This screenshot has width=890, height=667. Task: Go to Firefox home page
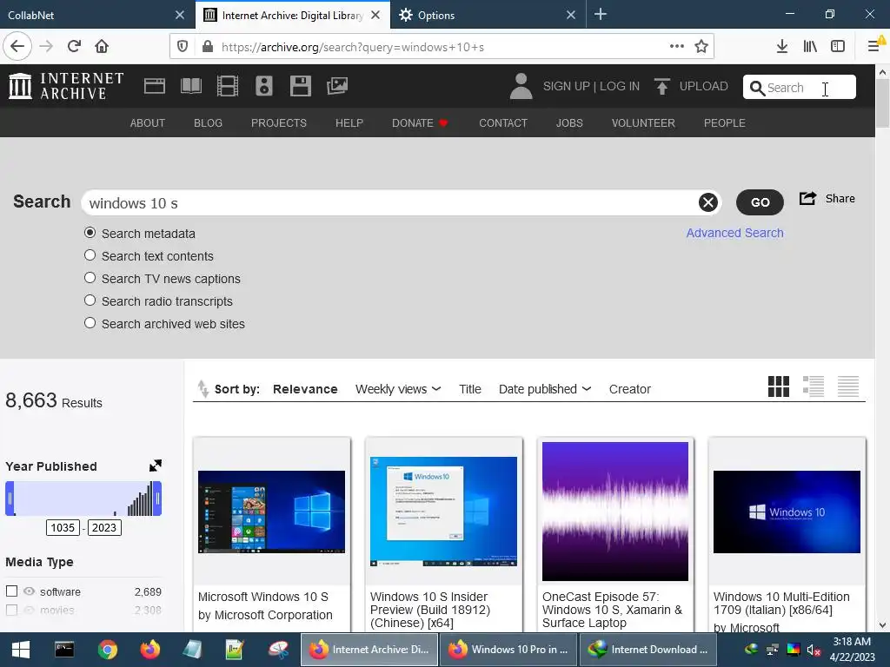coord(102,47)
